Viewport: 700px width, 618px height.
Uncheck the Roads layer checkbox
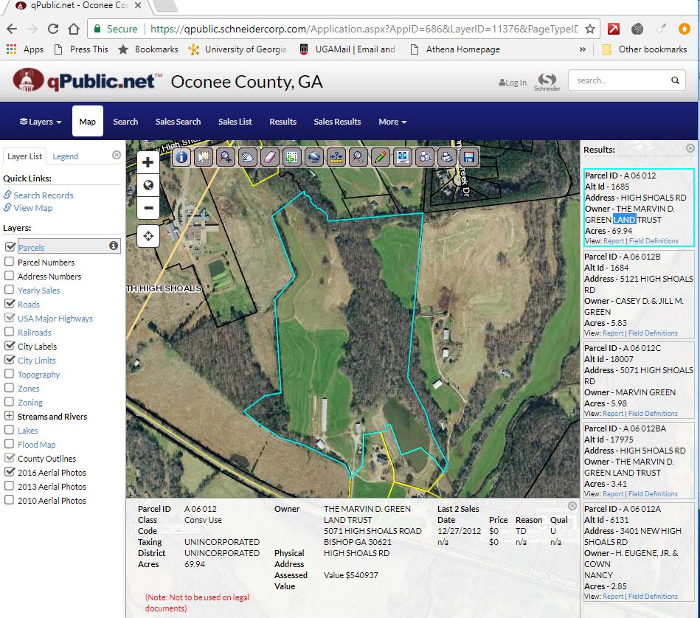[x=10, y=303]
